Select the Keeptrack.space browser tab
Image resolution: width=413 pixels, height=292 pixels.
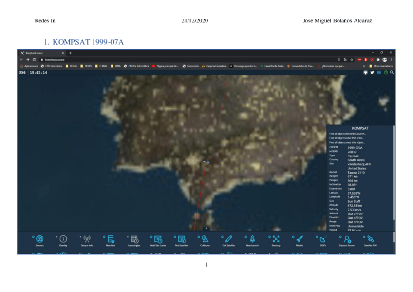39,53
